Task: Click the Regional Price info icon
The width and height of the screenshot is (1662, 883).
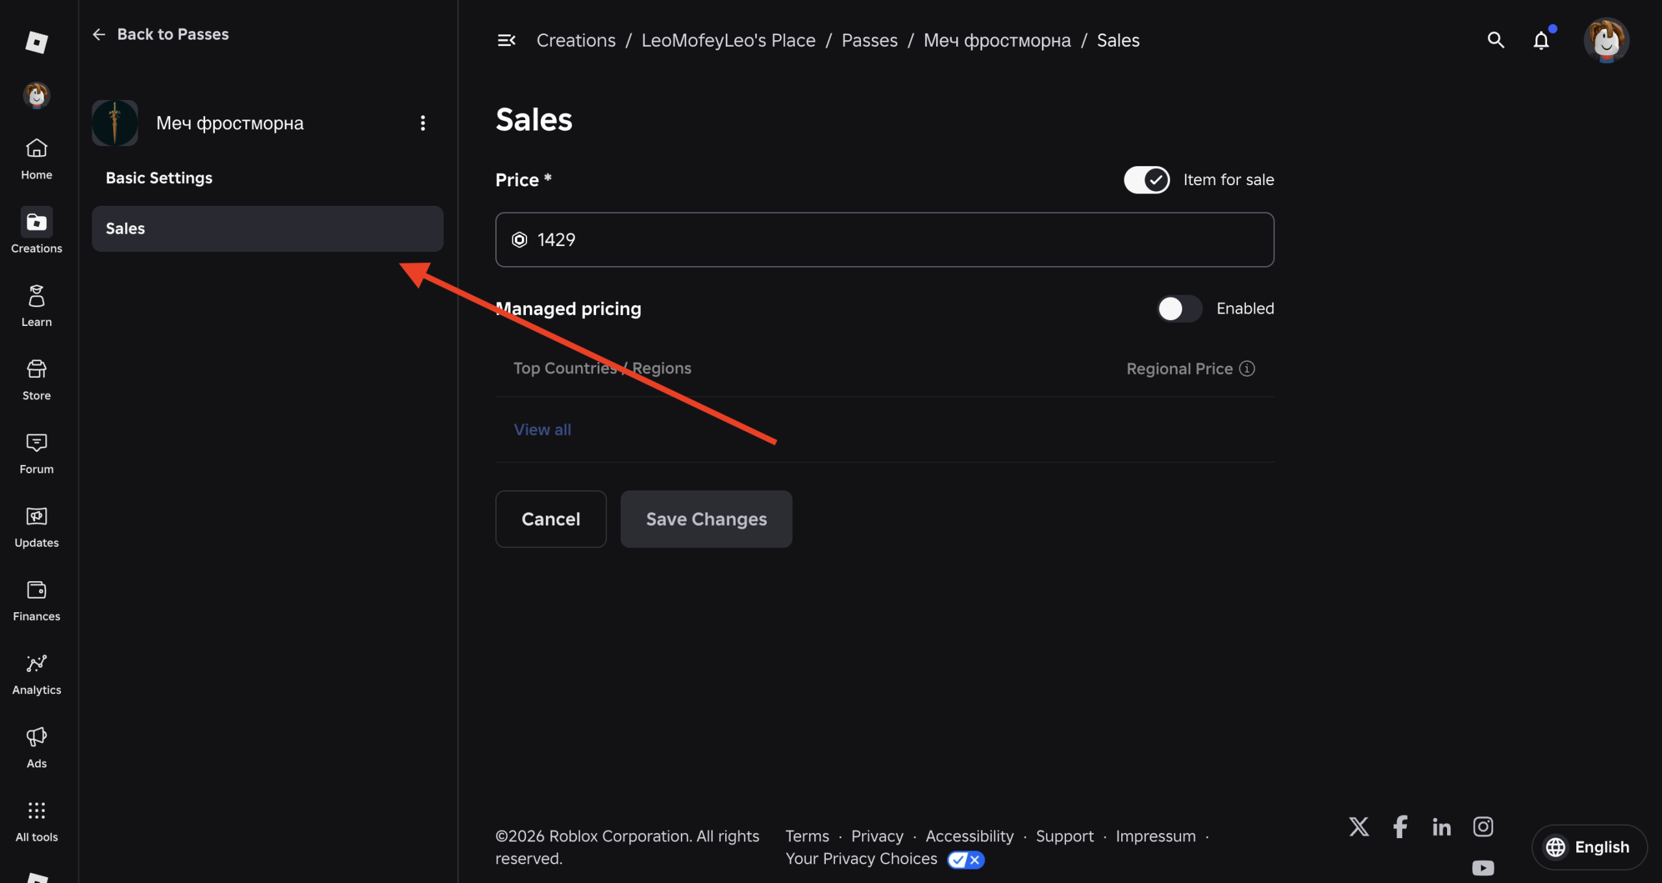Action: pos(1246,369)
